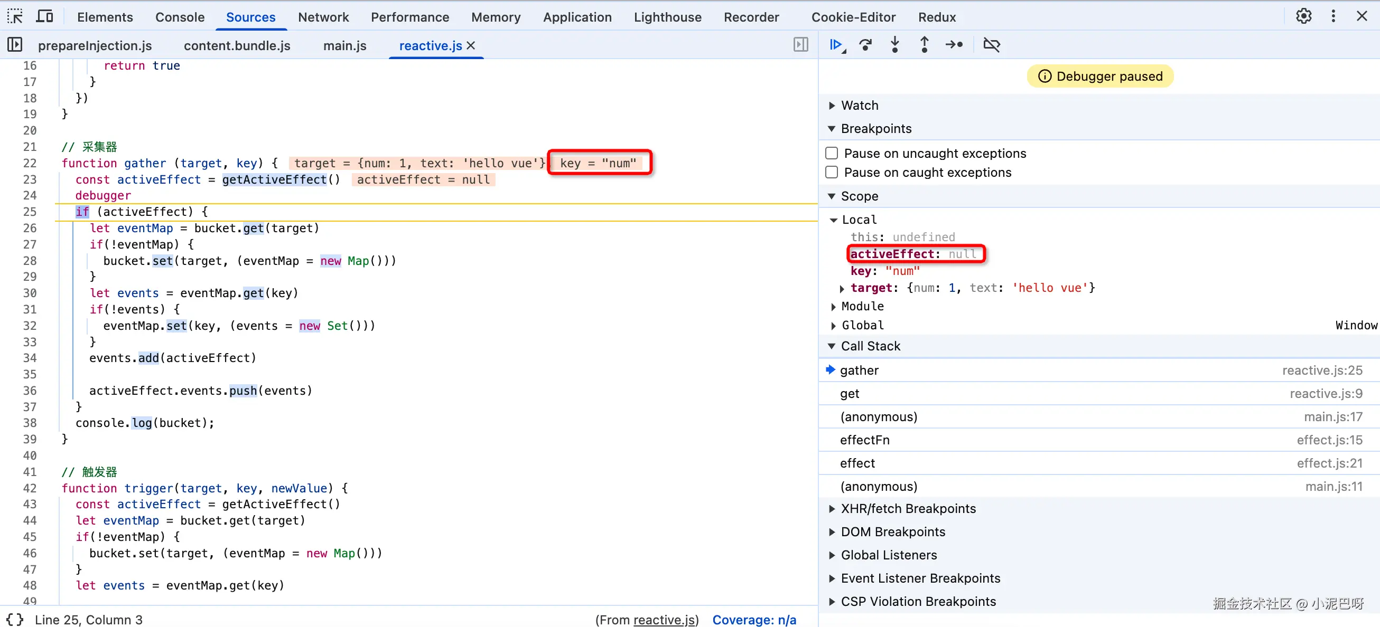Select effectFn frame in Call Stack

(865, 440)
